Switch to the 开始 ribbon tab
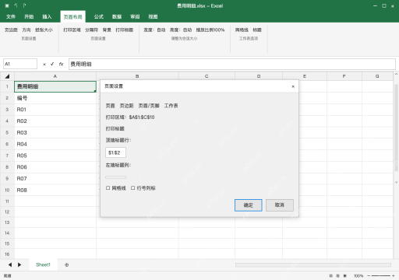Screen dimensions: 399x280 [x=29, y=17]
